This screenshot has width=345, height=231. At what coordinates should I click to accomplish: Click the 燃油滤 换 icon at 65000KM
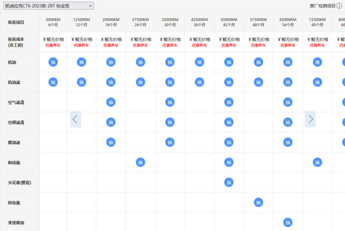287,142
